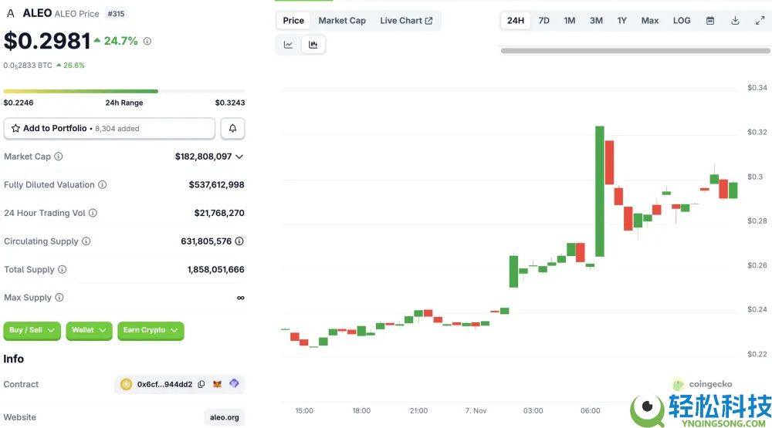This screenshot has height=428, width=772.
Task: Download the chart data
Action: (x=735, y=21)
